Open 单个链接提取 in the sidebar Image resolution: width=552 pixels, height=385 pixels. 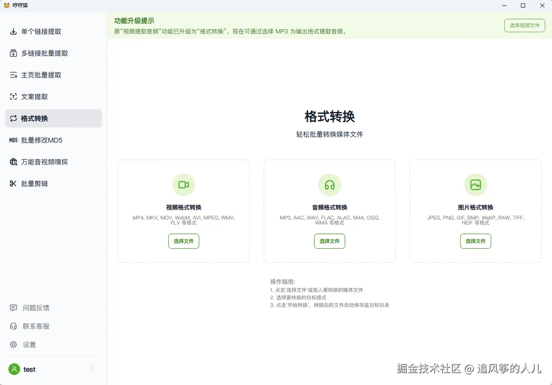[53, 31]
